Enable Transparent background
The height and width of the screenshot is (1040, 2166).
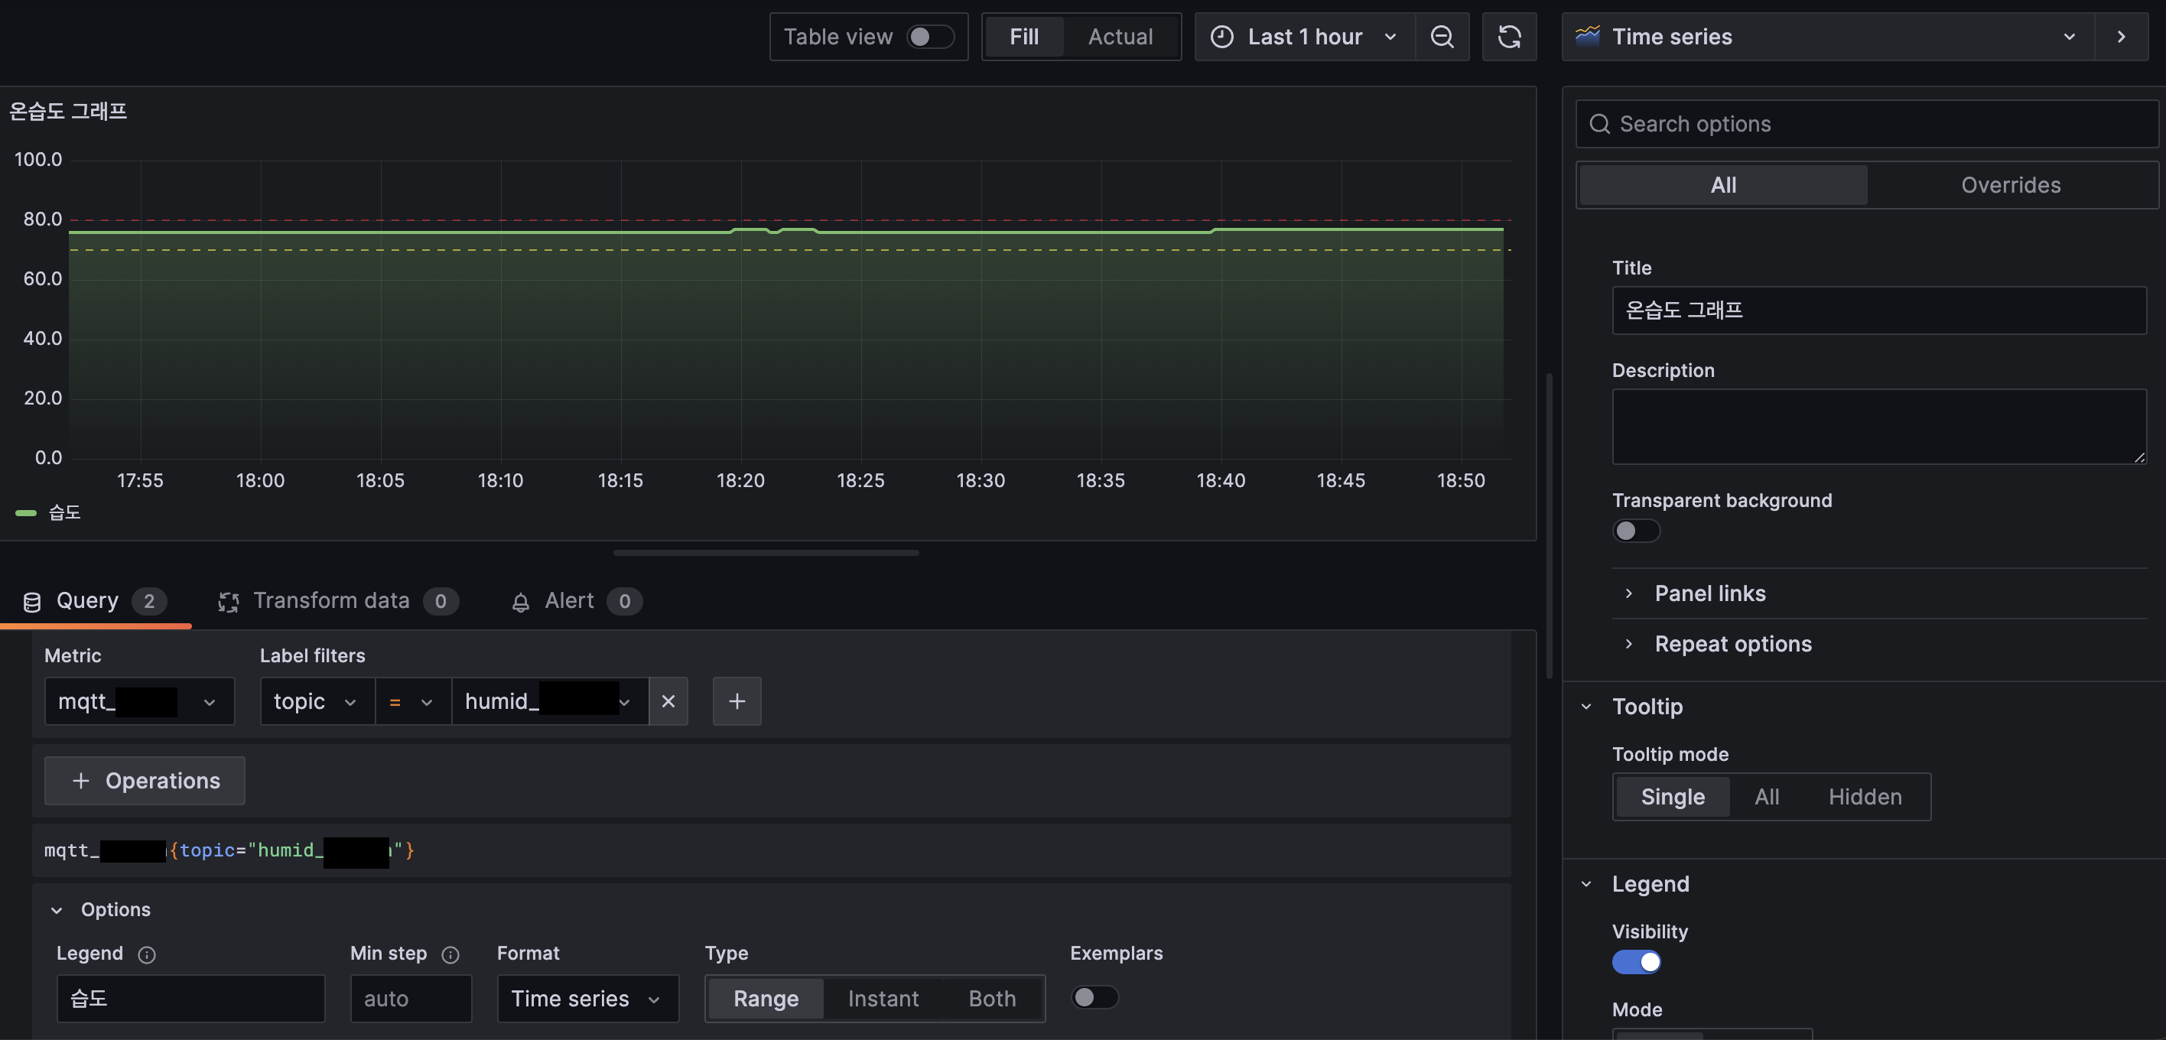point(1635,531)
